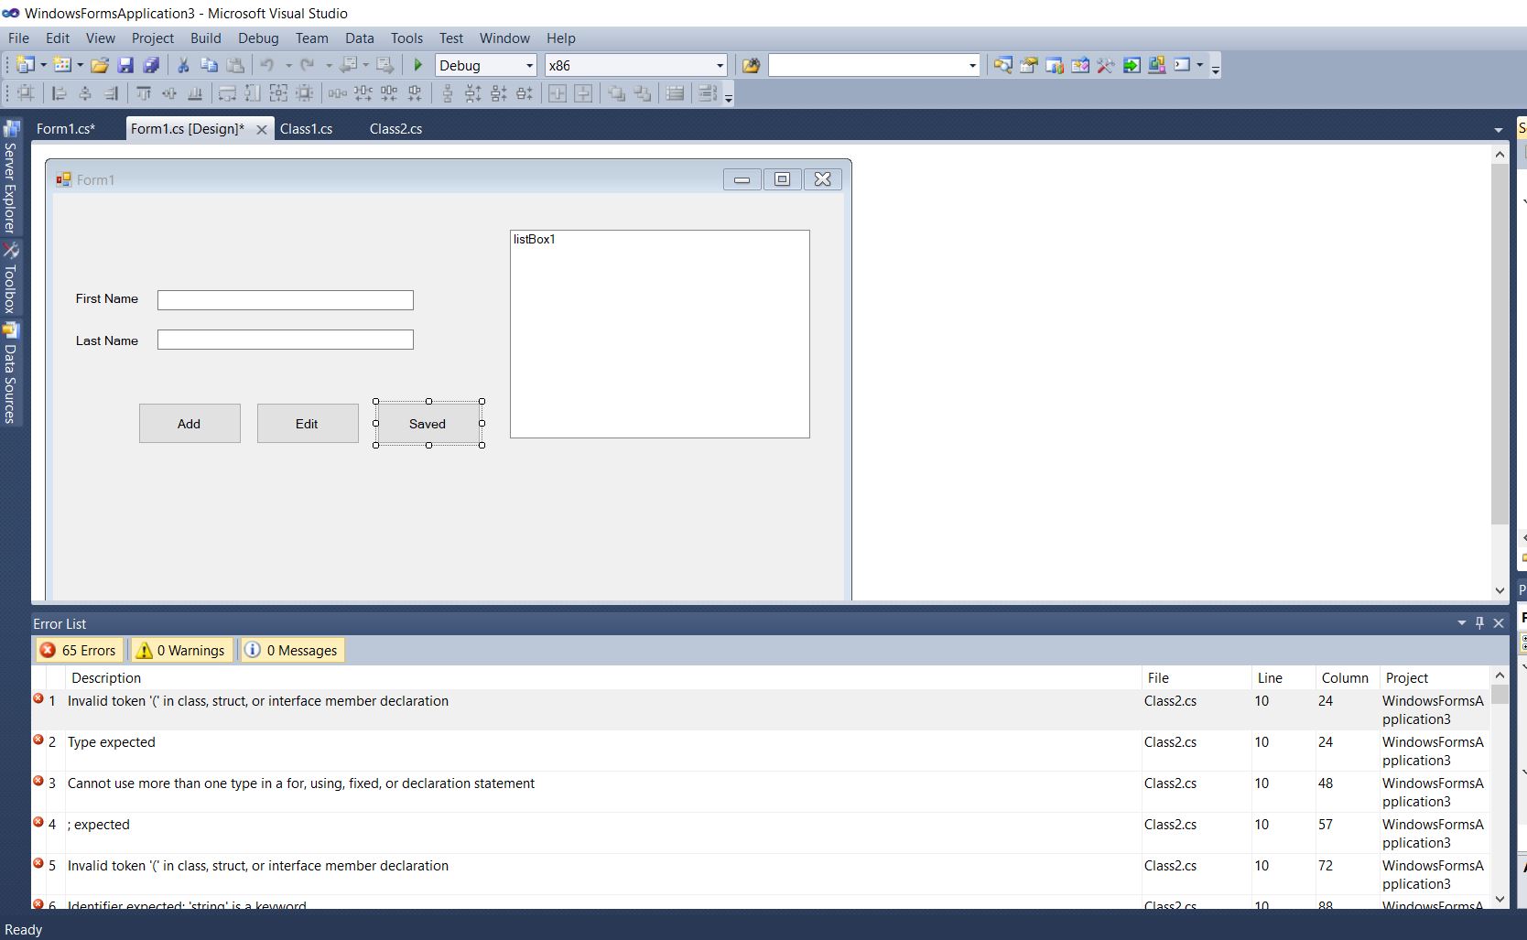Image resolution: width=1527 pixels, height=940 pixels.
Task: Click the New Project toolbar icon
Action: tap(26, 65)
